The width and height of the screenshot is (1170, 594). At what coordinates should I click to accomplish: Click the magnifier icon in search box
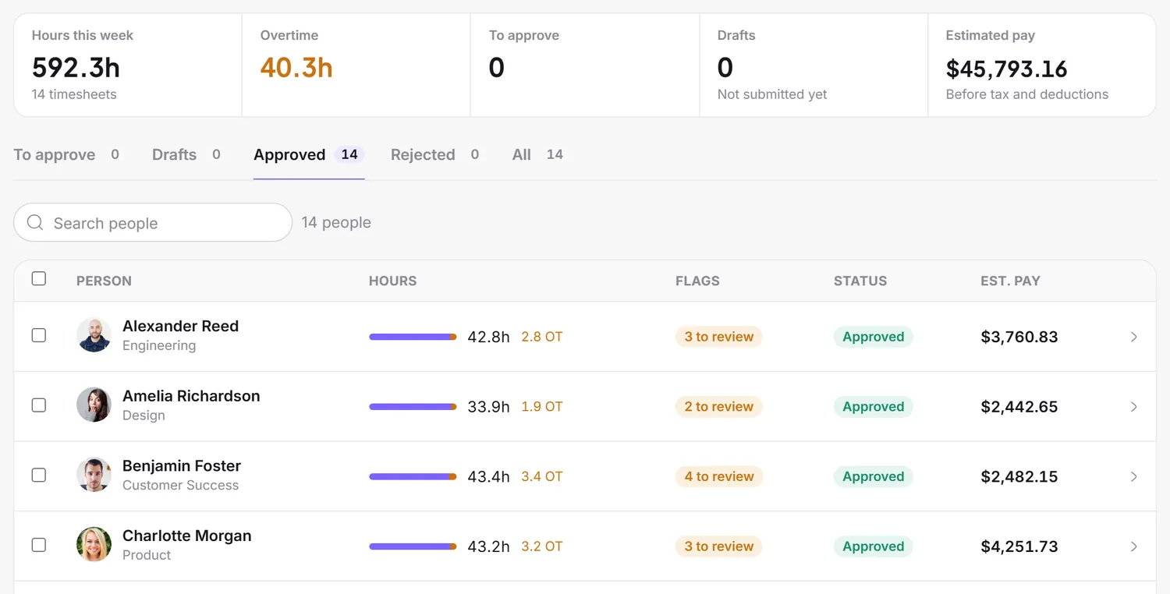(35, 223)
